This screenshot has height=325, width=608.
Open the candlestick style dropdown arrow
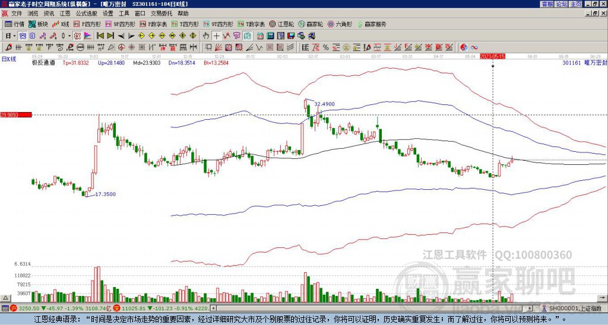point(69,36)
